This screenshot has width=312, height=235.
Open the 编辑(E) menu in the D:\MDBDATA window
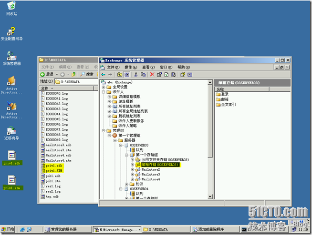65,67
